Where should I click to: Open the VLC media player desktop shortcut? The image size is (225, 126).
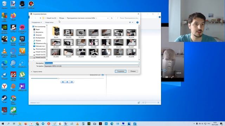click(x=5, y=53)
